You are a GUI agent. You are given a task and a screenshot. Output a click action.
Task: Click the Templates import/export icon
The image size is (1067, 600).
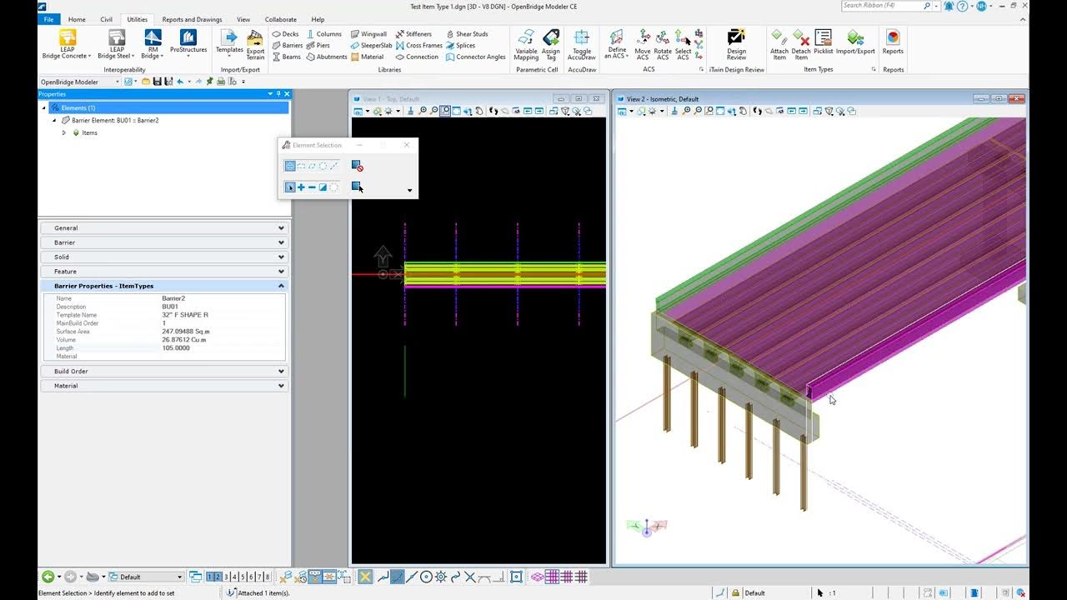[x=229, y=44]
